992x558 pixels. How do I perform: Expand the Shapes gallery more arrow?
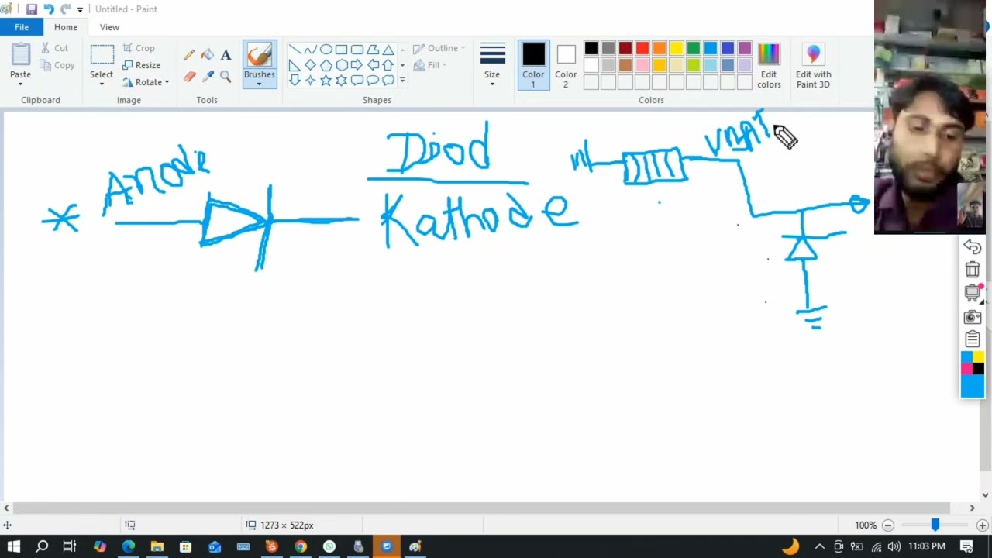click(402, 81)
